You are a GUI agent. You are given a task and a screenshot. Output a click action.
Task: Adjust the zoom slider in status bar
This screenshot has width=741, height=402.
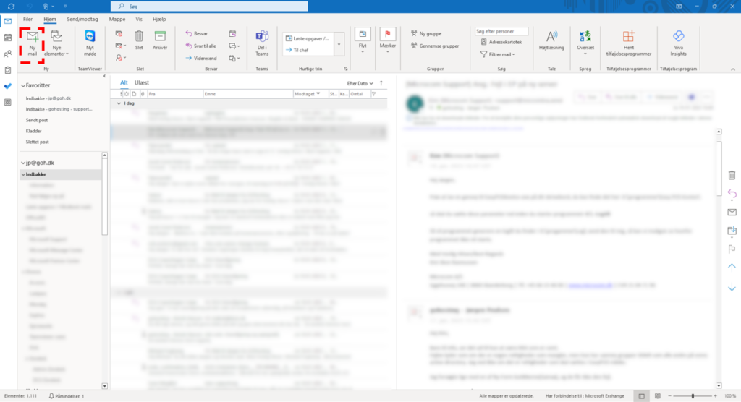(x=693, y=396)
